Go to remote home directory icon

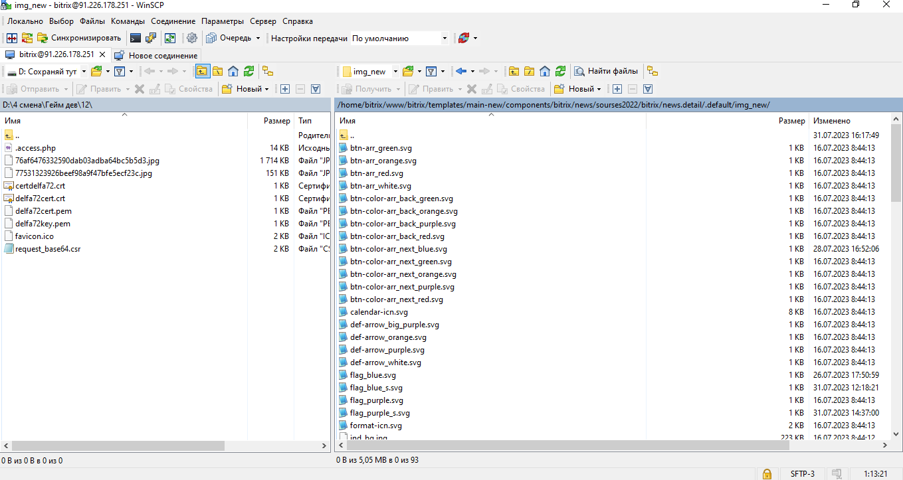point(545,71)
